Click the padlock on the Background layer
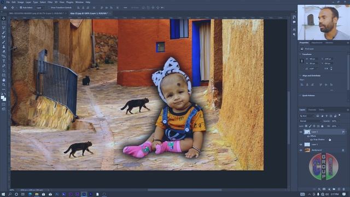The width and height of the screenshot is (350, 197). [x=343, y=150]
